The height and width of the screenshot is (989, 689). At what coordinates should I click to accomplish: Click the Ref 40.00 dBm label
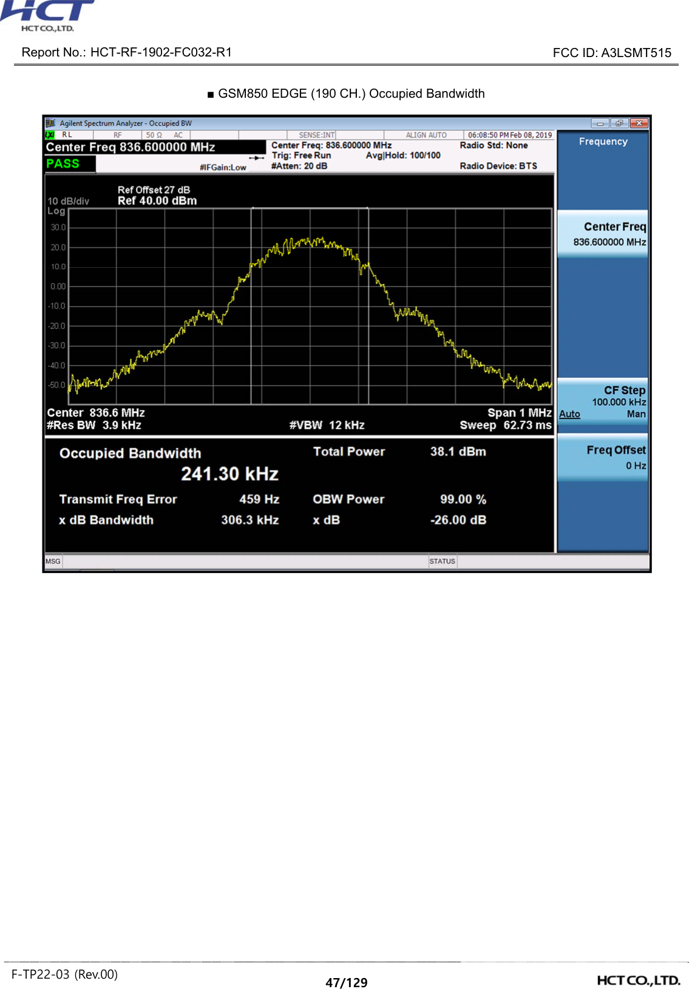[x=157, y=201]
